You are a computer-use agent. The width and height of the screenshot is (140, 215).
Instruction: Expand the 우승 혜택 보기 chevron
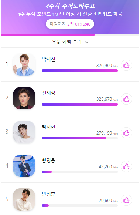pyautogui.click(x=86, y=42)
